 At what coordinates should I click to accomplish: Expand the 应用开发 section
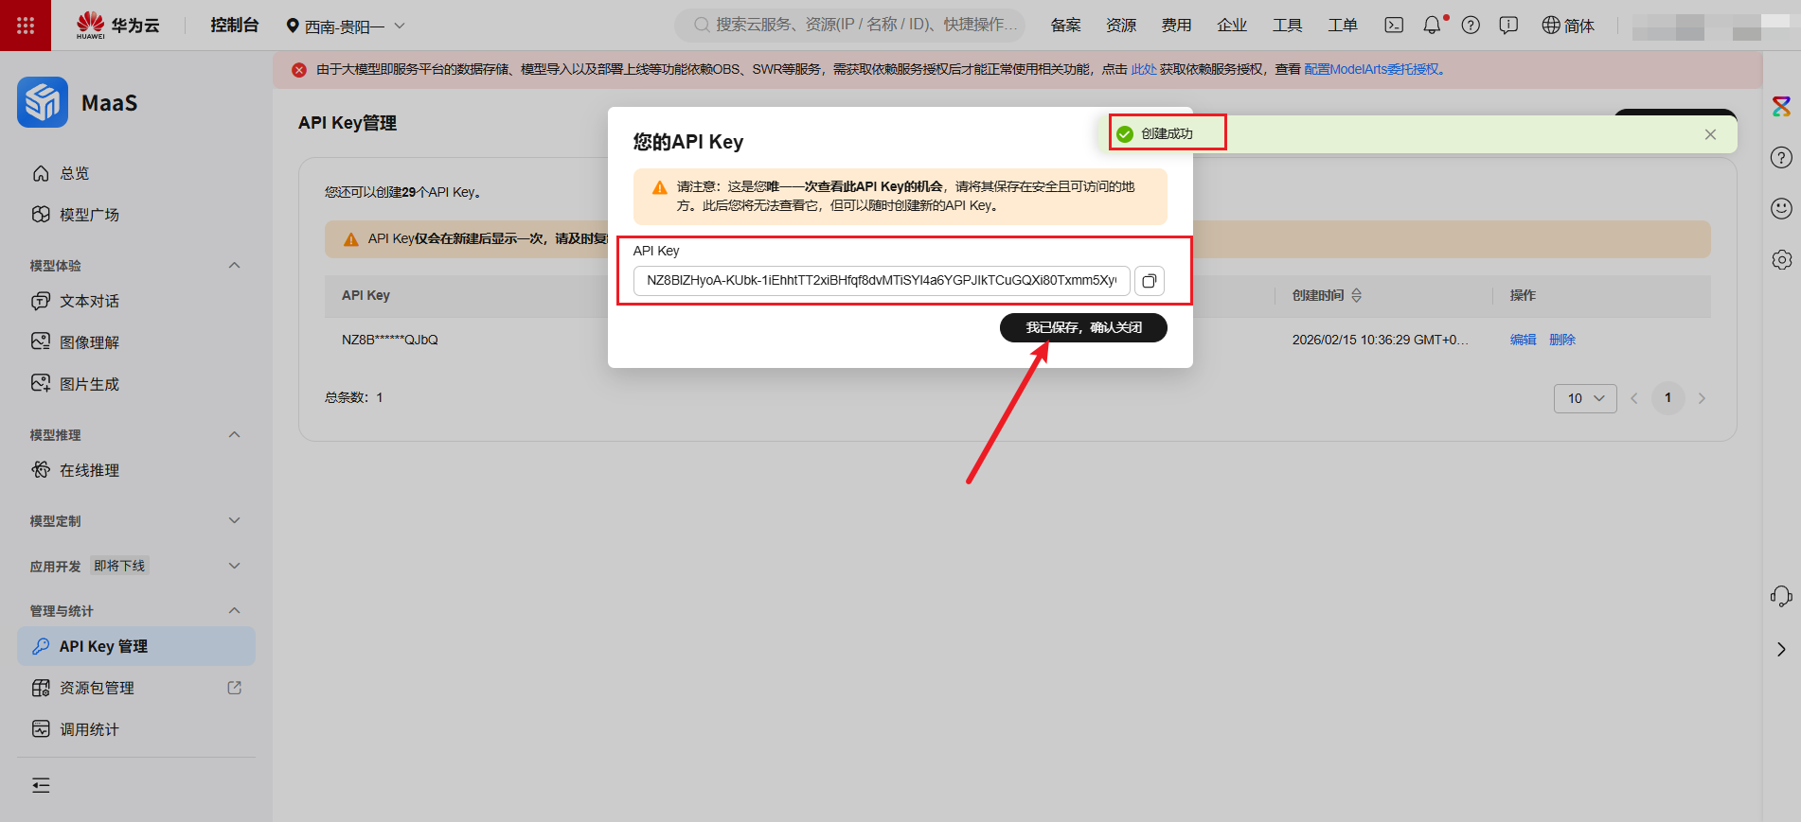tap(235, 567)
